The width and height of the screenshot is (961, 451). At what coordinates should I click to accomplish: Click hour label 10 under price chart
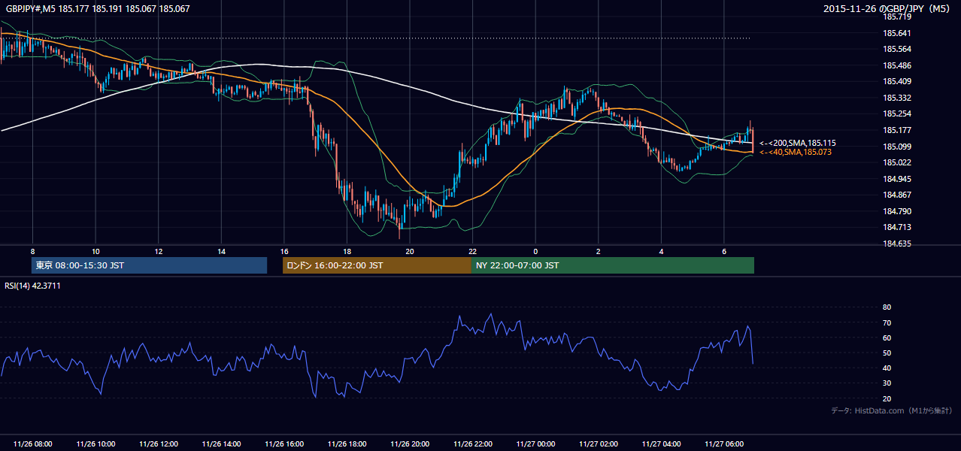pos(95,251)
